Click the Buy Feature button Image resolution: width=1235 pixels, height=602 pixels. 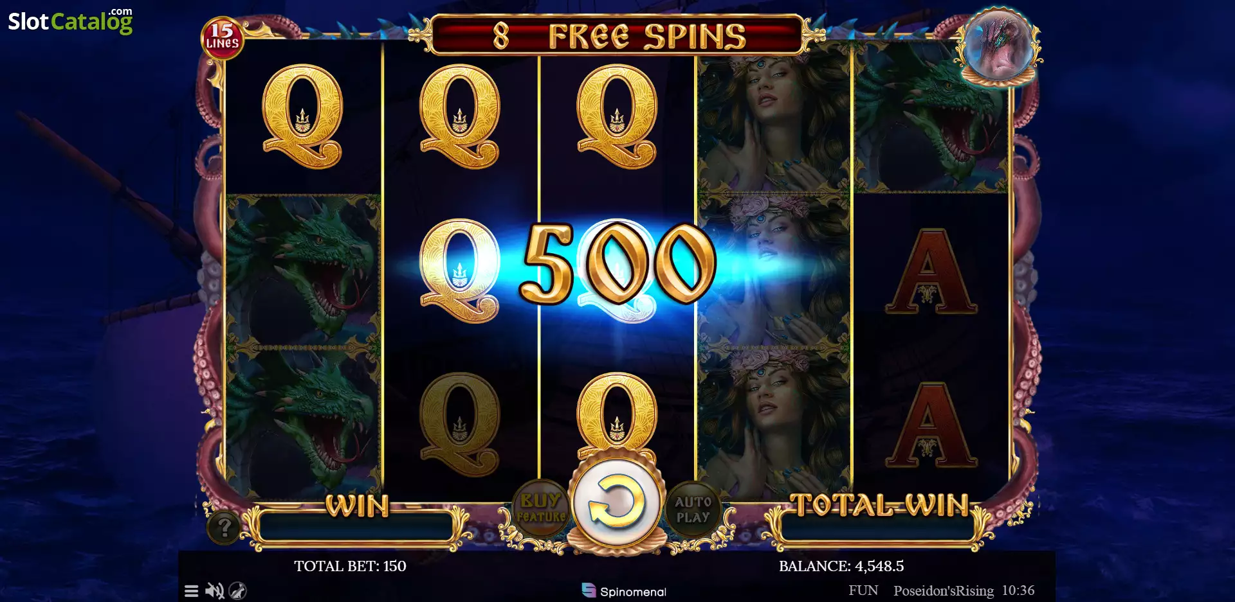541,508
